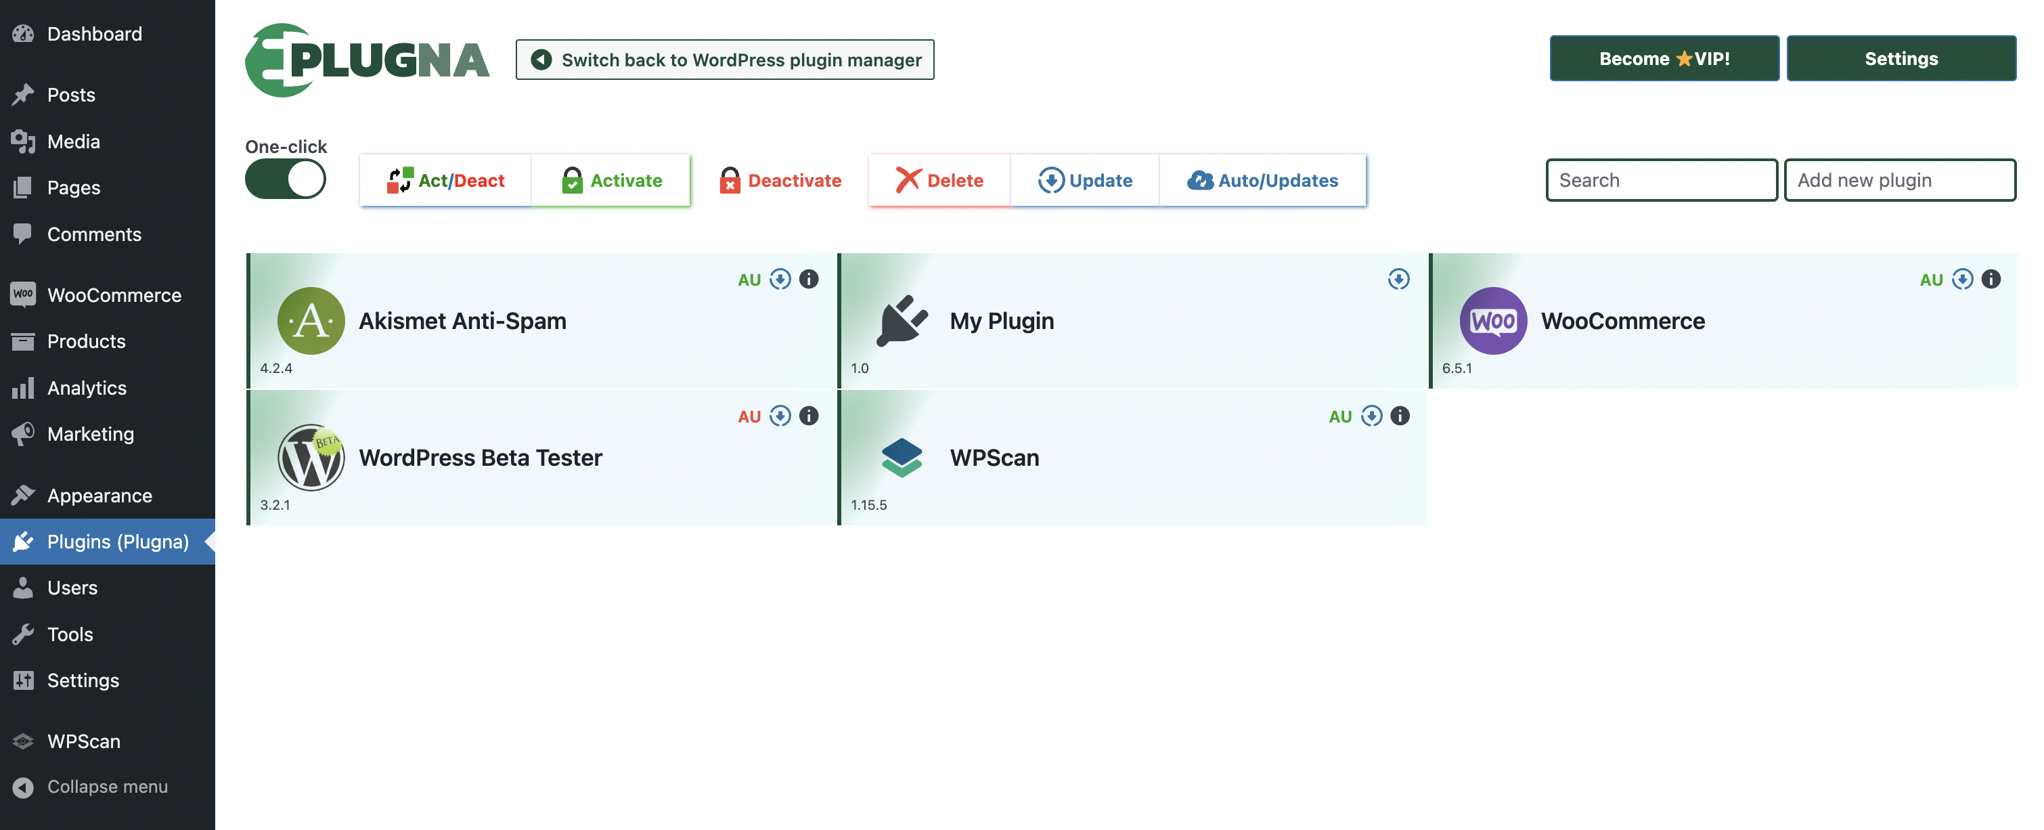
Task: Switch back to WordPress plugin manager
Action: coord(724,60)
